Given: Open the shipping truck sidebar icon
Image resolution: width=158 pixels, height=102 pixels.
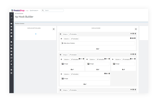Looking at the screenshot, I should click(x=11, y=48).
